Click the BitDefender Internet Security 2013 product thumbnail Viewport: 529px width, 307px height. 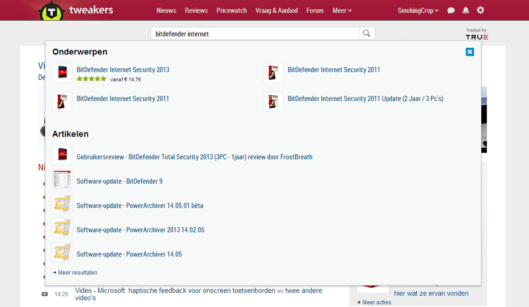(62, 72)
